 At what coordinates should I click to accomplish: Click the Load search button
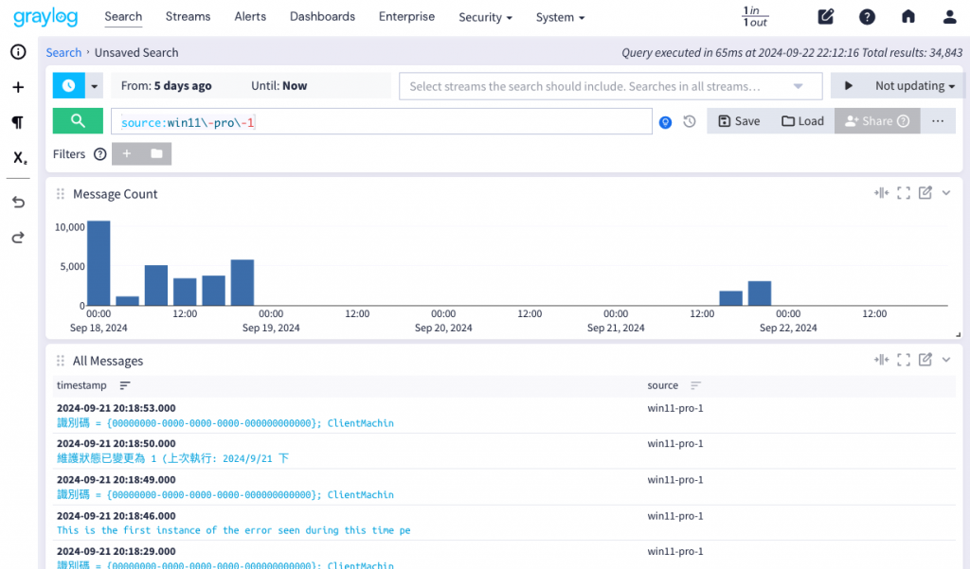[802, 121]
